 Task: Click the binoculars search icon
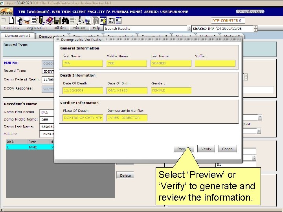[65, 20]
